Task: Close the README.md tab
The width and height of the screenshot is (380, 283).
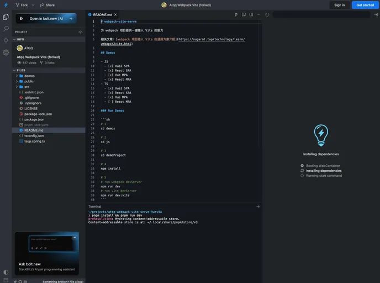Action: (115, 14)
